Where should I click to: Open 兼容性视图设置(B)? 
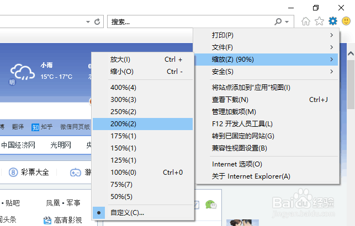click(x=266, y=148)
